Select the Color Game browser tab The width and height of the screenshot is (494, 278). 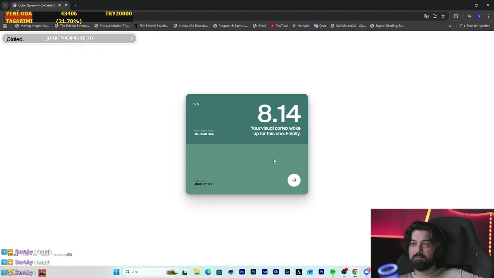pyautogui.click(x=37, y=5)
